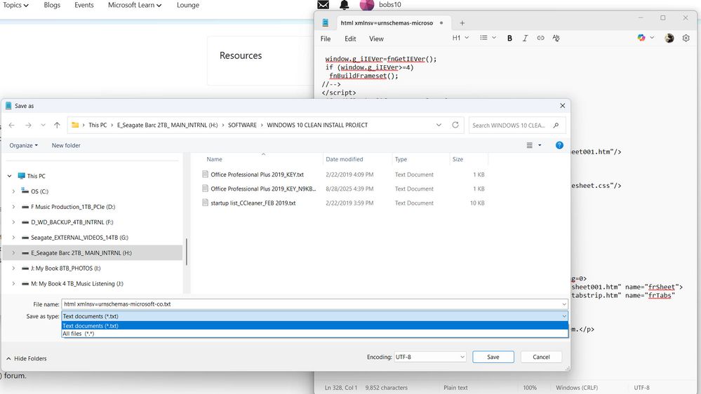Viewport: 701px width, 394px height.
Task: Click New folder button
Action: (x=66, y=145)
